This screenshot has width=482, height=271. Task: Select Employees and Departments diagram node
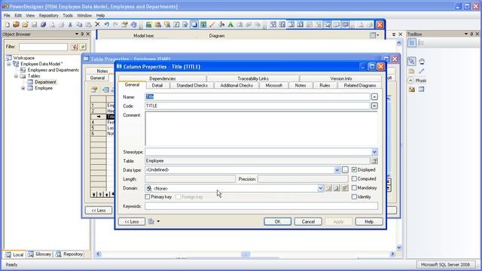point(53,70)
